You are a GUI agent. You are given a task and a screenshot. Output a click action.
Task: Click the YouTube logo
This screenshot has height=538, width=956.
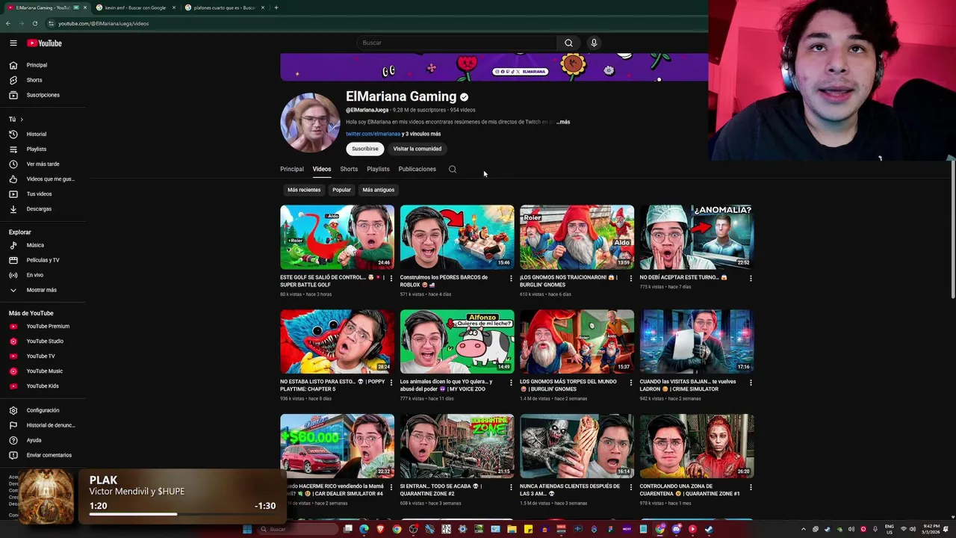coord(44,43)
